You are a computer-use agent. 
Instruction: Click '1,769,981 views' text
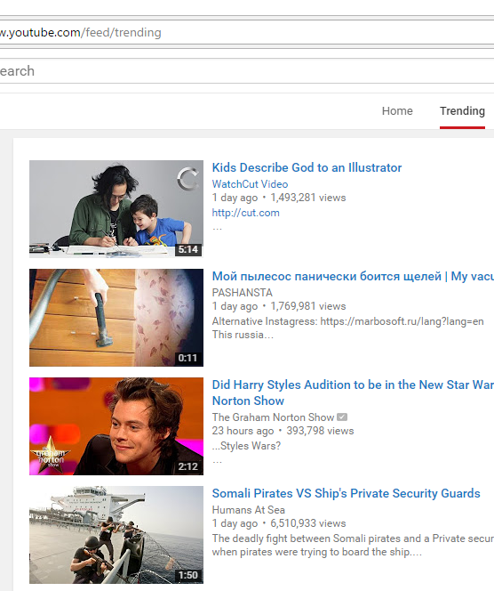(x=308, y=306)
